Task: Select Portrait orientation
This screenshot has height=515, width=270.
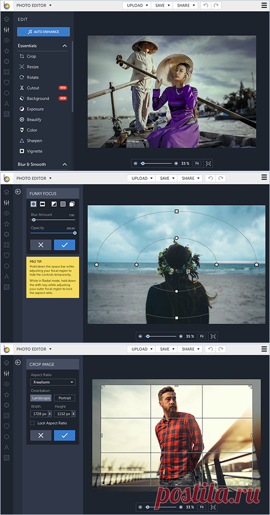Action: [x=64, y=398]
